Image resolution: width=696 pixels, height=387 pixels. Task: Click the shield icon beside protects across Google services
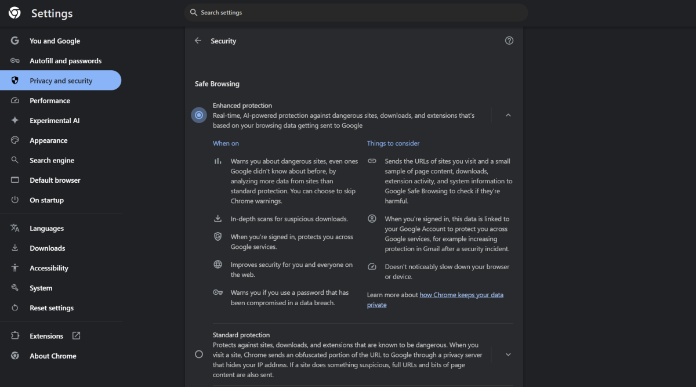click(218, 237)
